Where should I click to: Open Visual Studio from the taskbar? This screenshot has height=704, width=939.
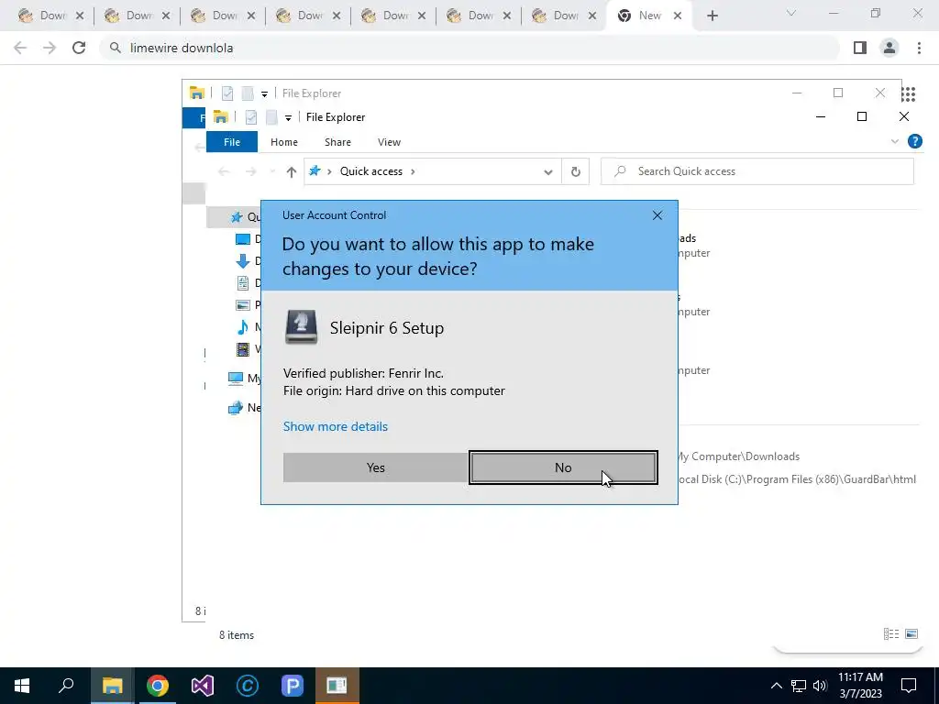coord(203,686)
